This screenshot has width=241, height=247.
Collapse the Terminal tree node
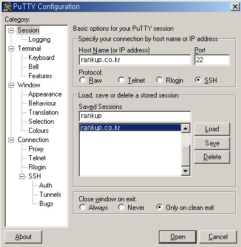pos(11,48)
